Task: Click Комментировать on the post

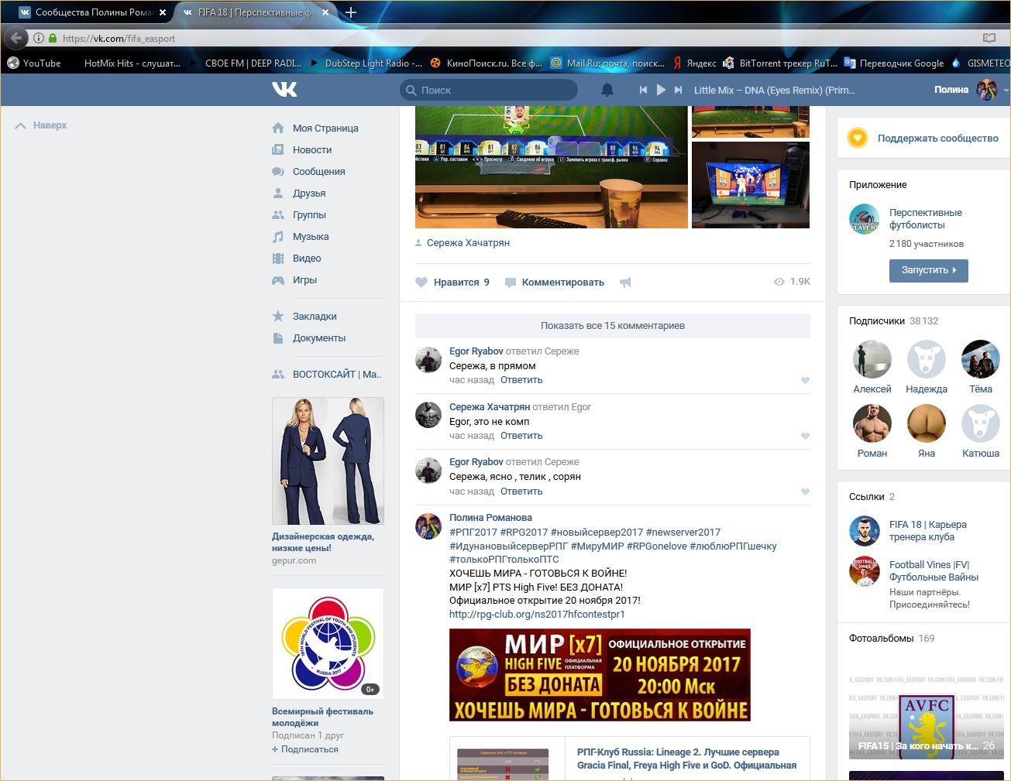Action: (x=555, y=282)
